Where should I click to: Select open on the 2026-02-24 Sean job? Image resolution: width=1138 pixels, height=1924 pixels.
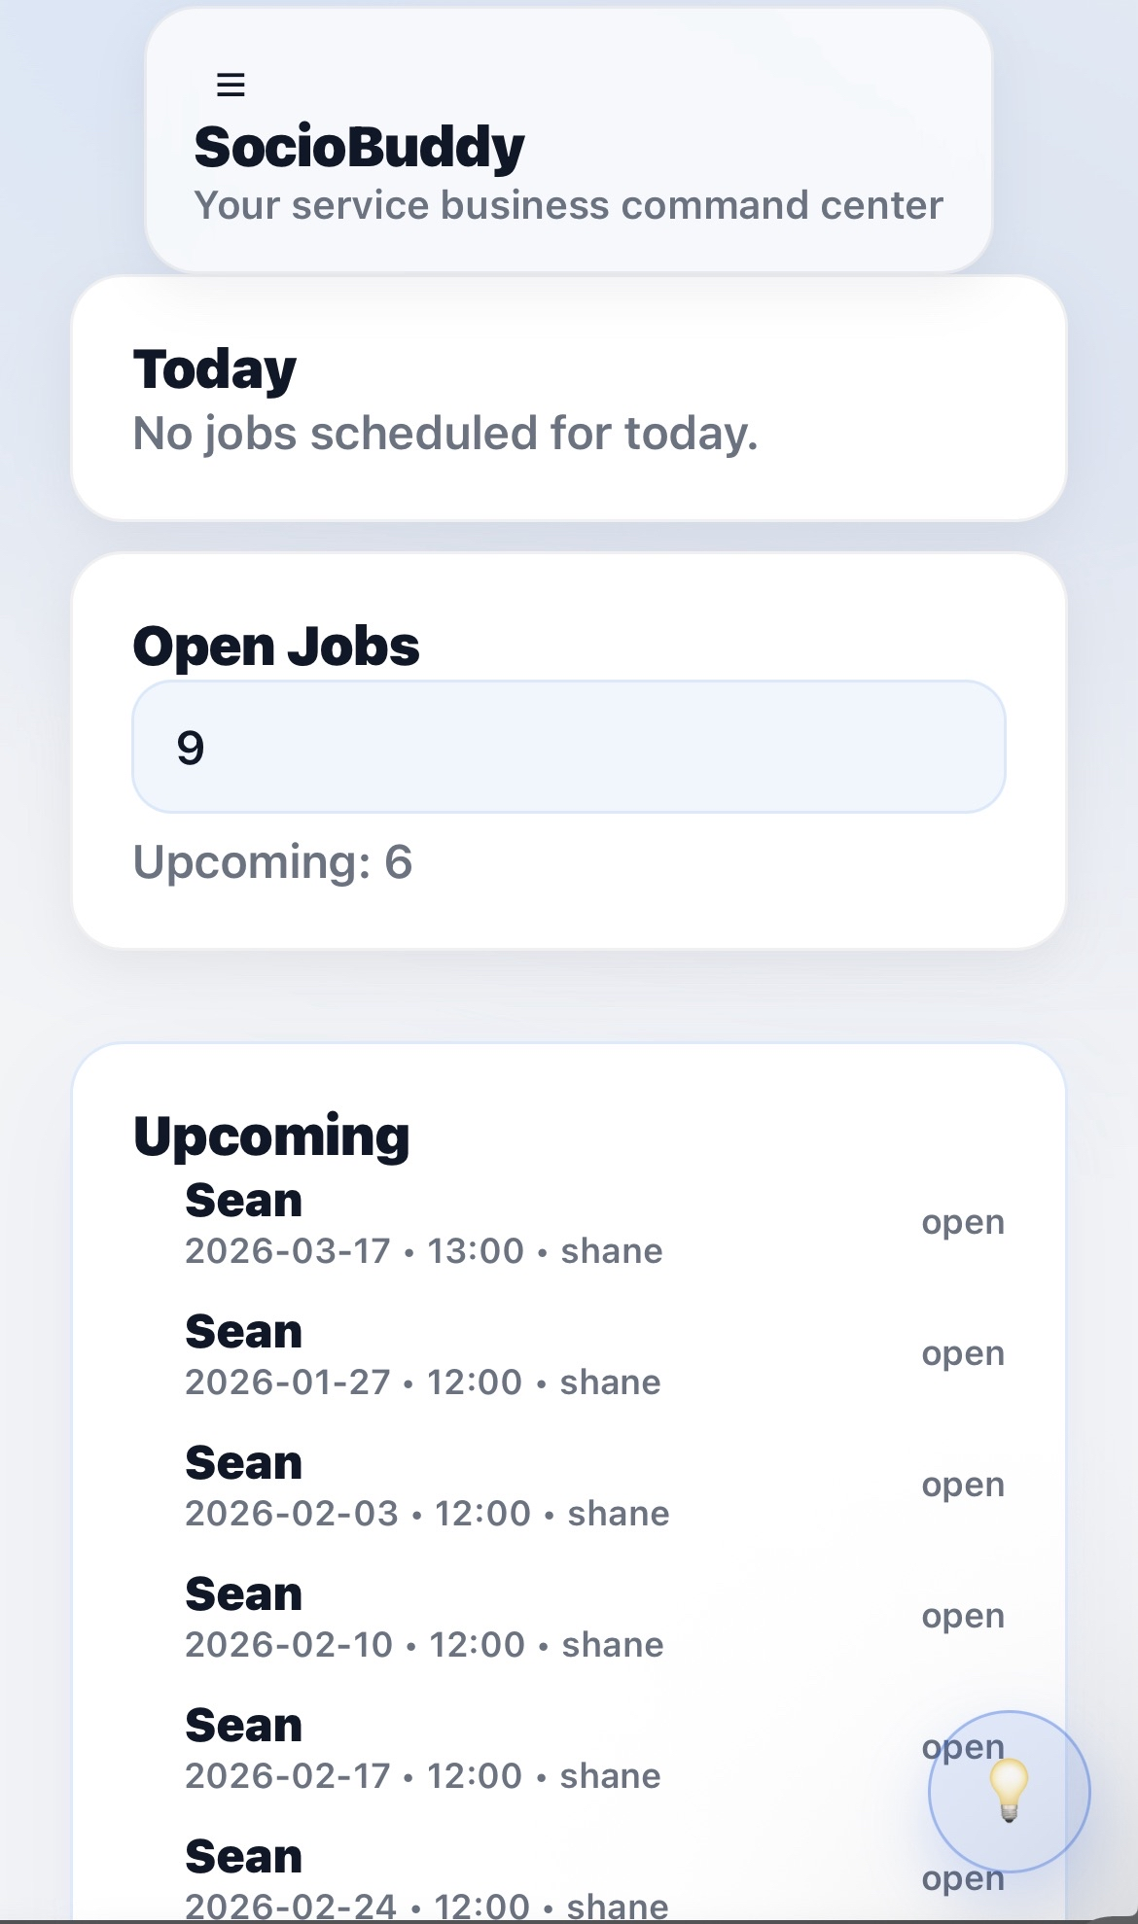(x=962, y=1877)
